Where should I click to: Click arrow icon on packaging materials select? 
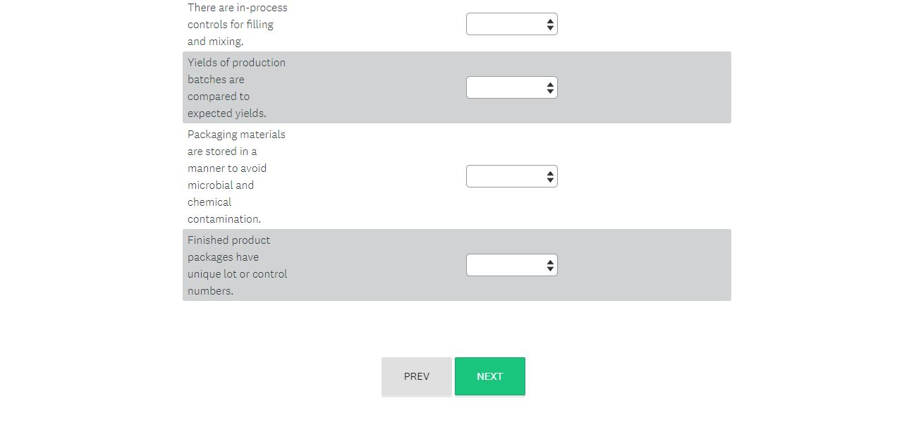click(550, 177)
